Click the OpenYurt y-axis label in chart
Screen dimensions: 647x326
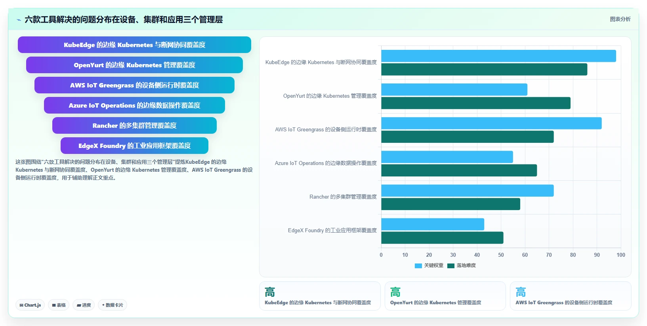pos(330,96)
